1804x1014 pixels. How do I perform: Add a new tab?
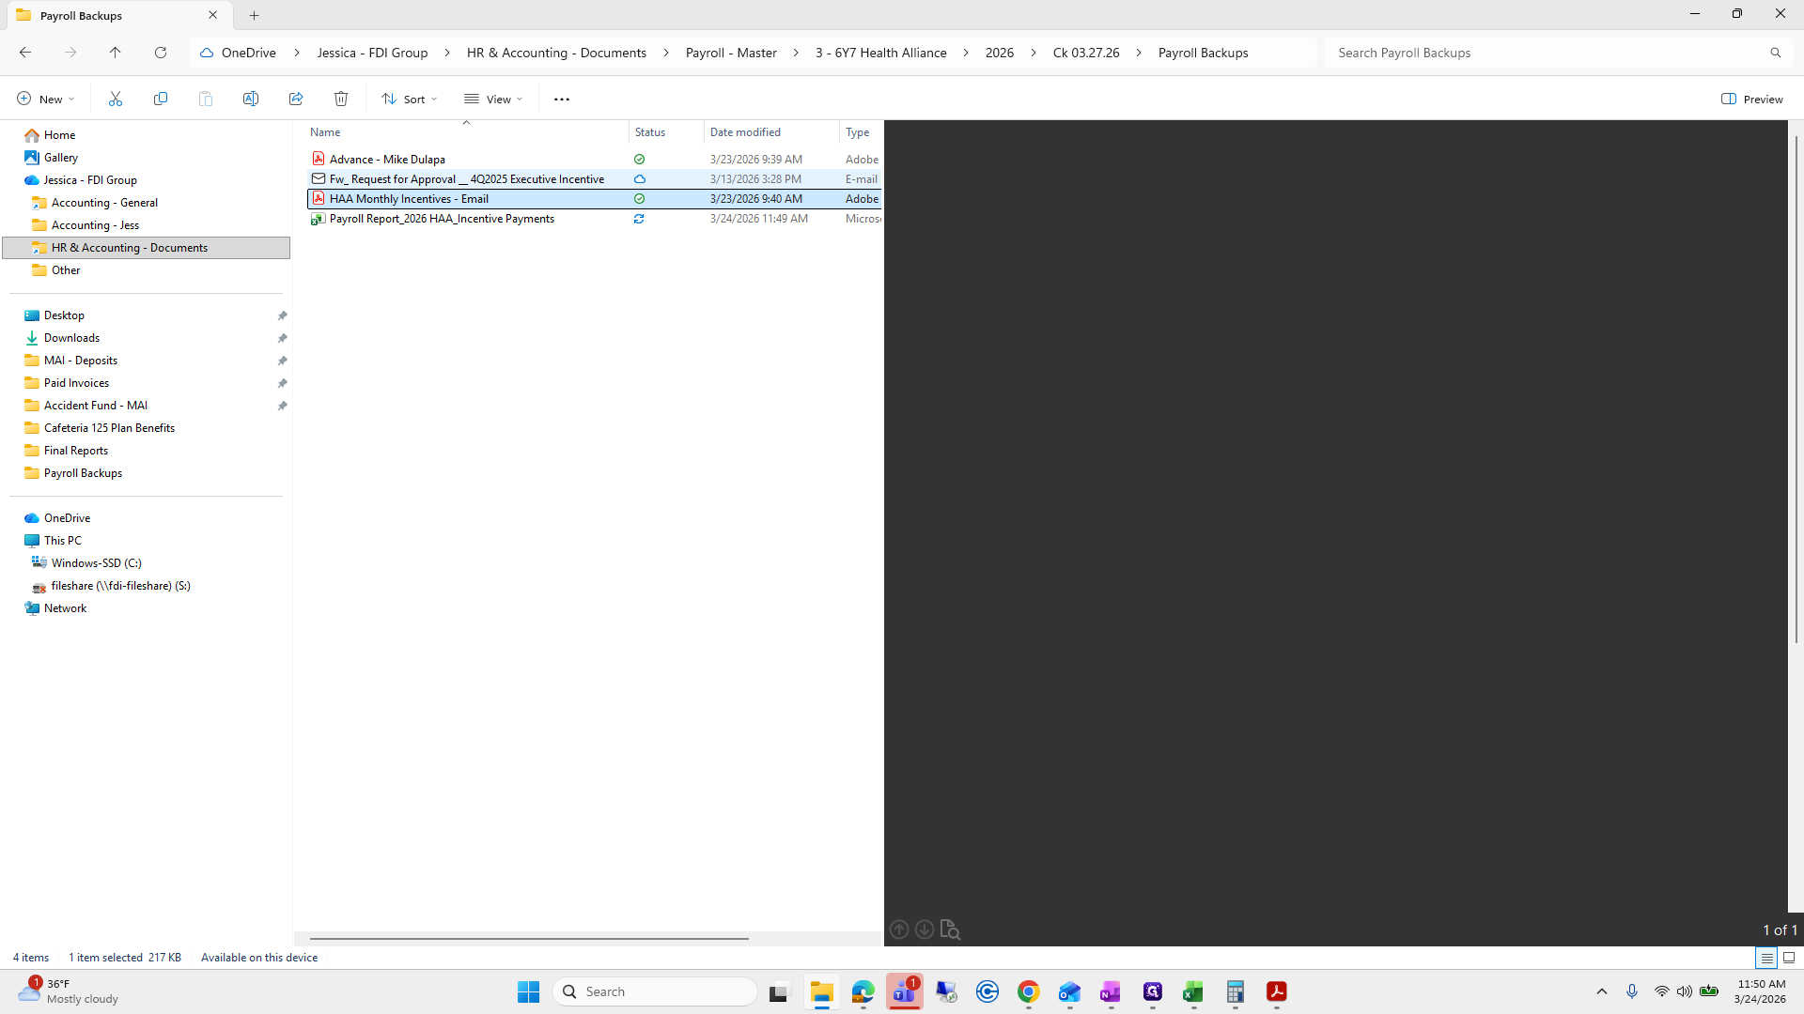(254, 15)
